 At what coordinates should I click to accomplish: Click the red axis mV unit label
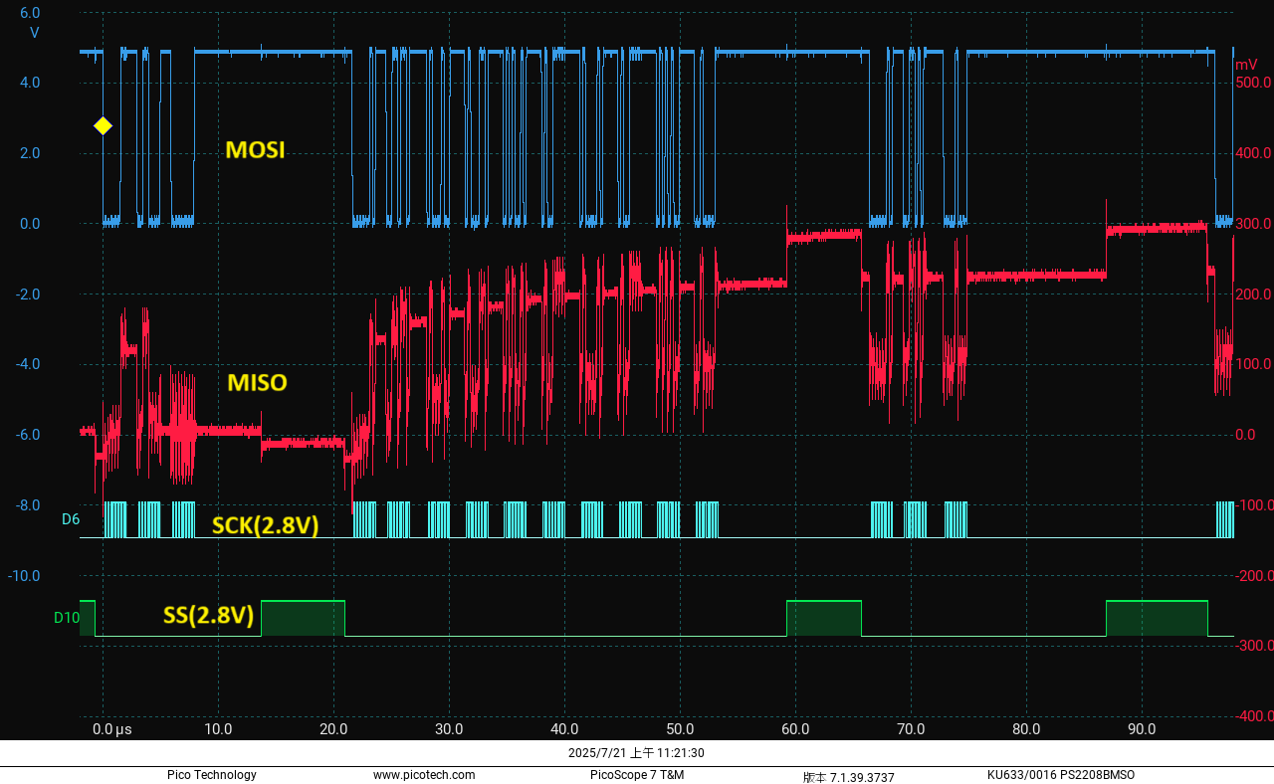click(1246, 65)
